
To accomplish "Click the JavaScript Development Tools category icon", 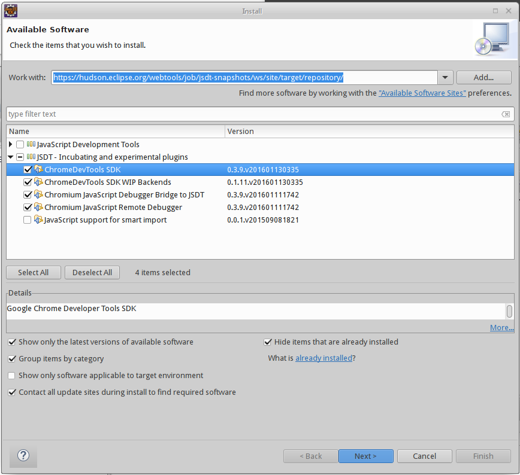I will coord(31,144).
